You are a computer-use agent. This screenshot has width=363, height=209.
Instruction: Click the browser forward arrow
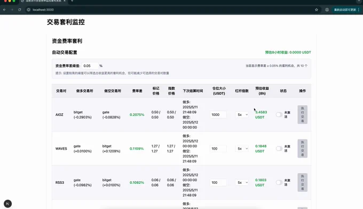pyautogui.click(x=12, y=10)
